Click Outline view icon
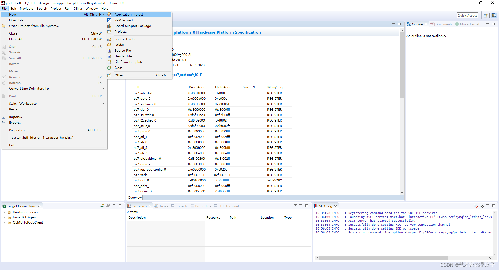Viewport: 499px width, 270px height. click(409, 24)
